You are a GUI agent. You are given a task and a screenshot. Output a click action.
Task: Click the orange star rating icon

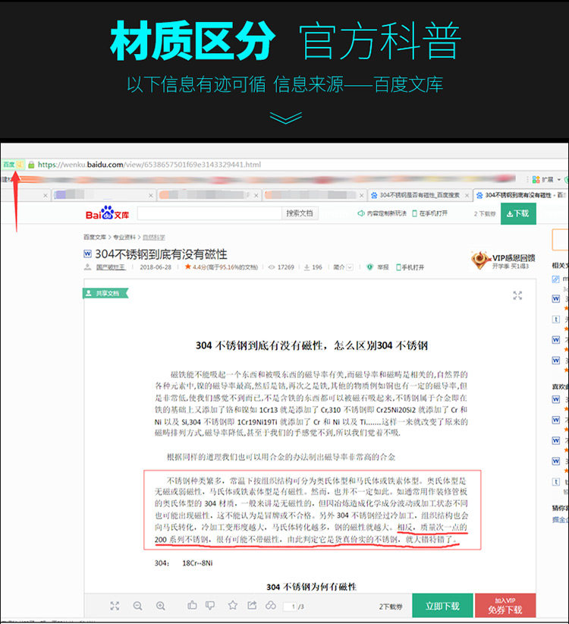[187, 266]
